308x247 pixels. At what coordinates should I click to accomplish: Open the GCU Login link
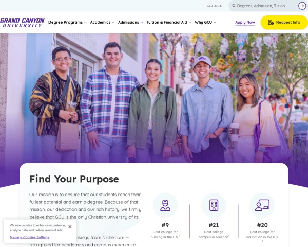[x=215, y=6]
